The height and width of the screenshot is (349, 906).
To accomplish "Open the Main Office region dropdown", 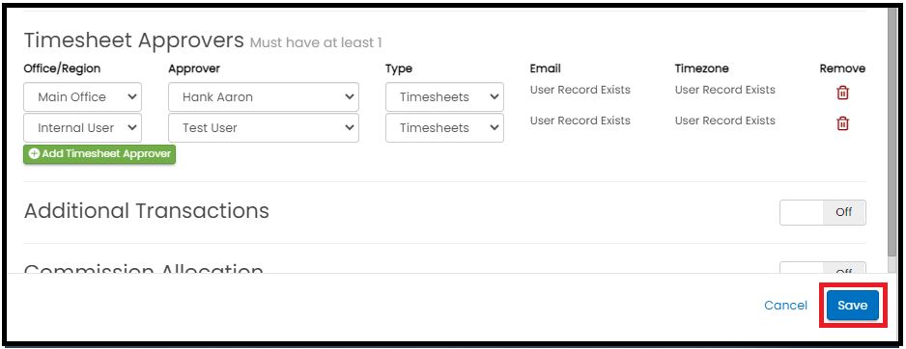I will pyautogui.click(x=83, y=97).
